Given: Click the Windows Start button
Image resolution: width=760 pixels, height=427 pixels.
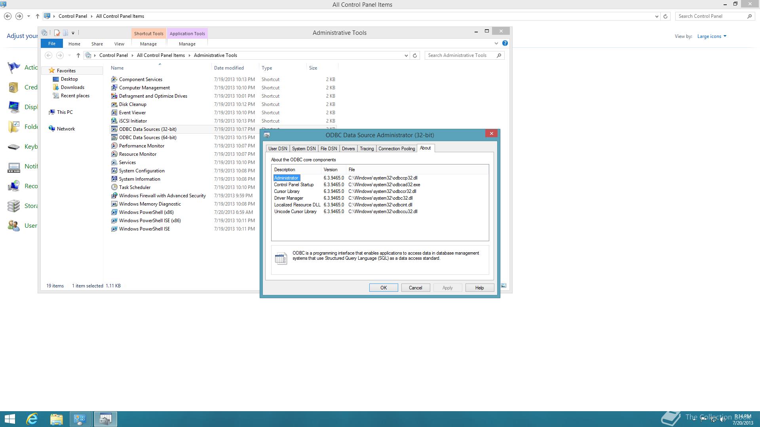Looking at the screenshot, I should 10,419.
